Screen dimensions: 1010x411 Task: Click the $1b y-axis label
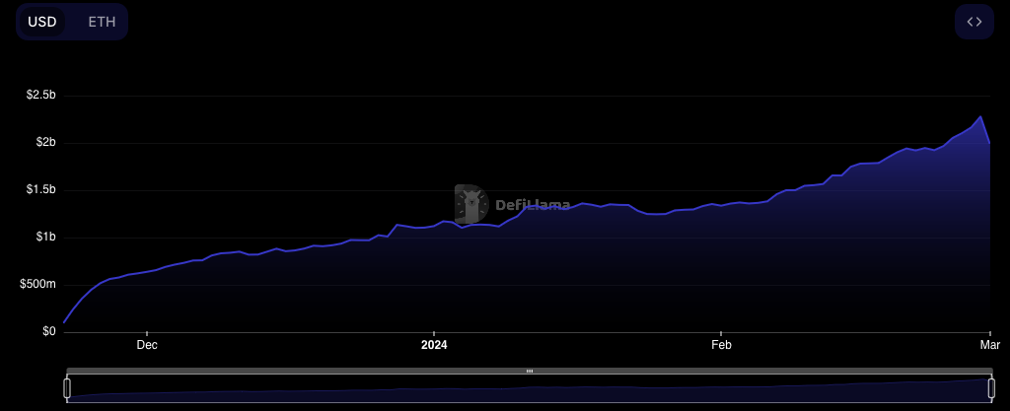click(x=44, y=238)
